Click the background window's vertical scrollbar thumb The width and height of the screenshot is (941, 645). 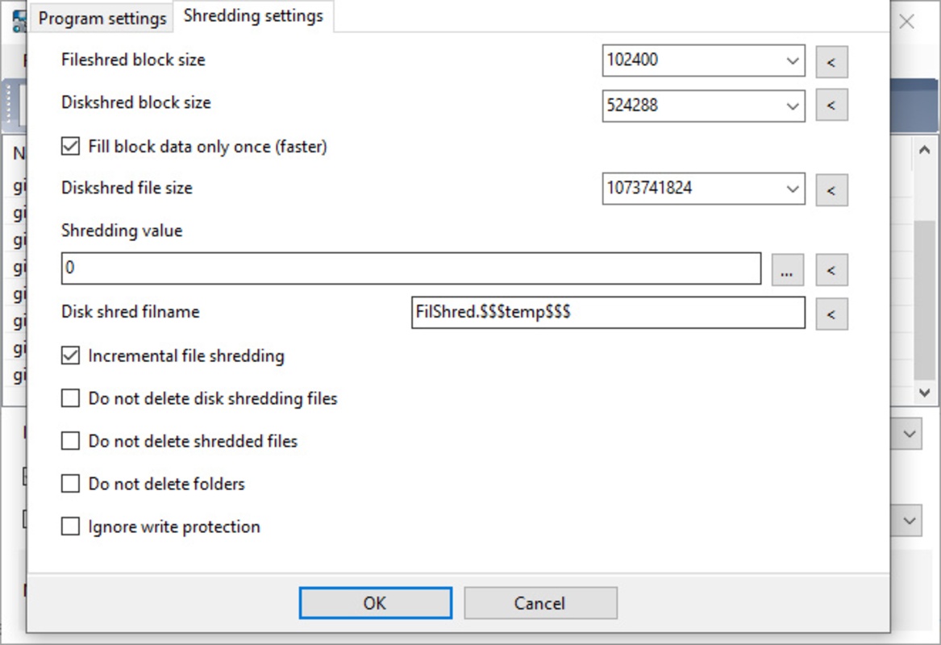pyautogui.click(x=925, y=300)
